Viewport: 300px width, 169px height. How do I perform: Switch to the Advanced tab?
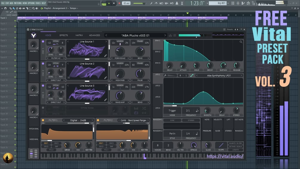click(x=95, y=35)
